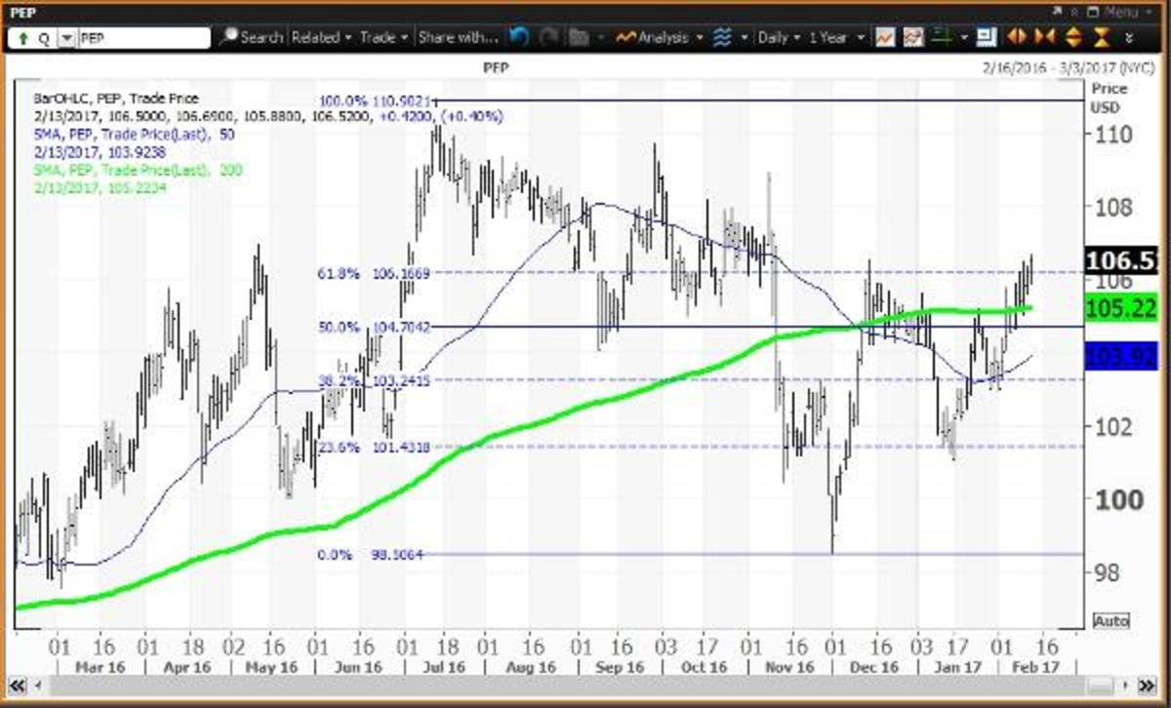Click the vertical compress arrows icon

pyautogui.click(x=1101, y=38)
